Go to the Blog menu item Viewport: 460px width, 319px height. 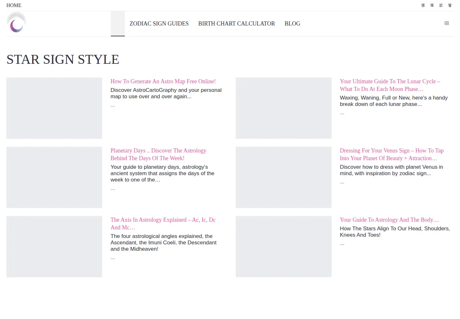(292, 24)
